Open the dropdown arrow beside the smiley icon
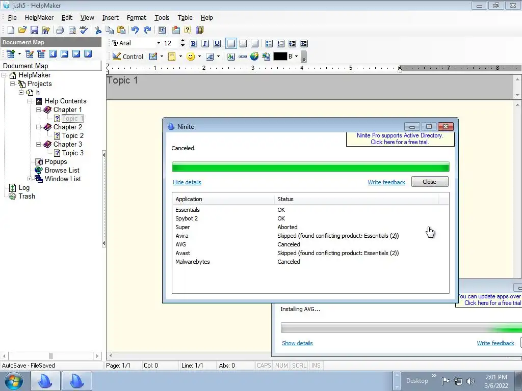The image size is (522, 391). click(x=199, y=57)
